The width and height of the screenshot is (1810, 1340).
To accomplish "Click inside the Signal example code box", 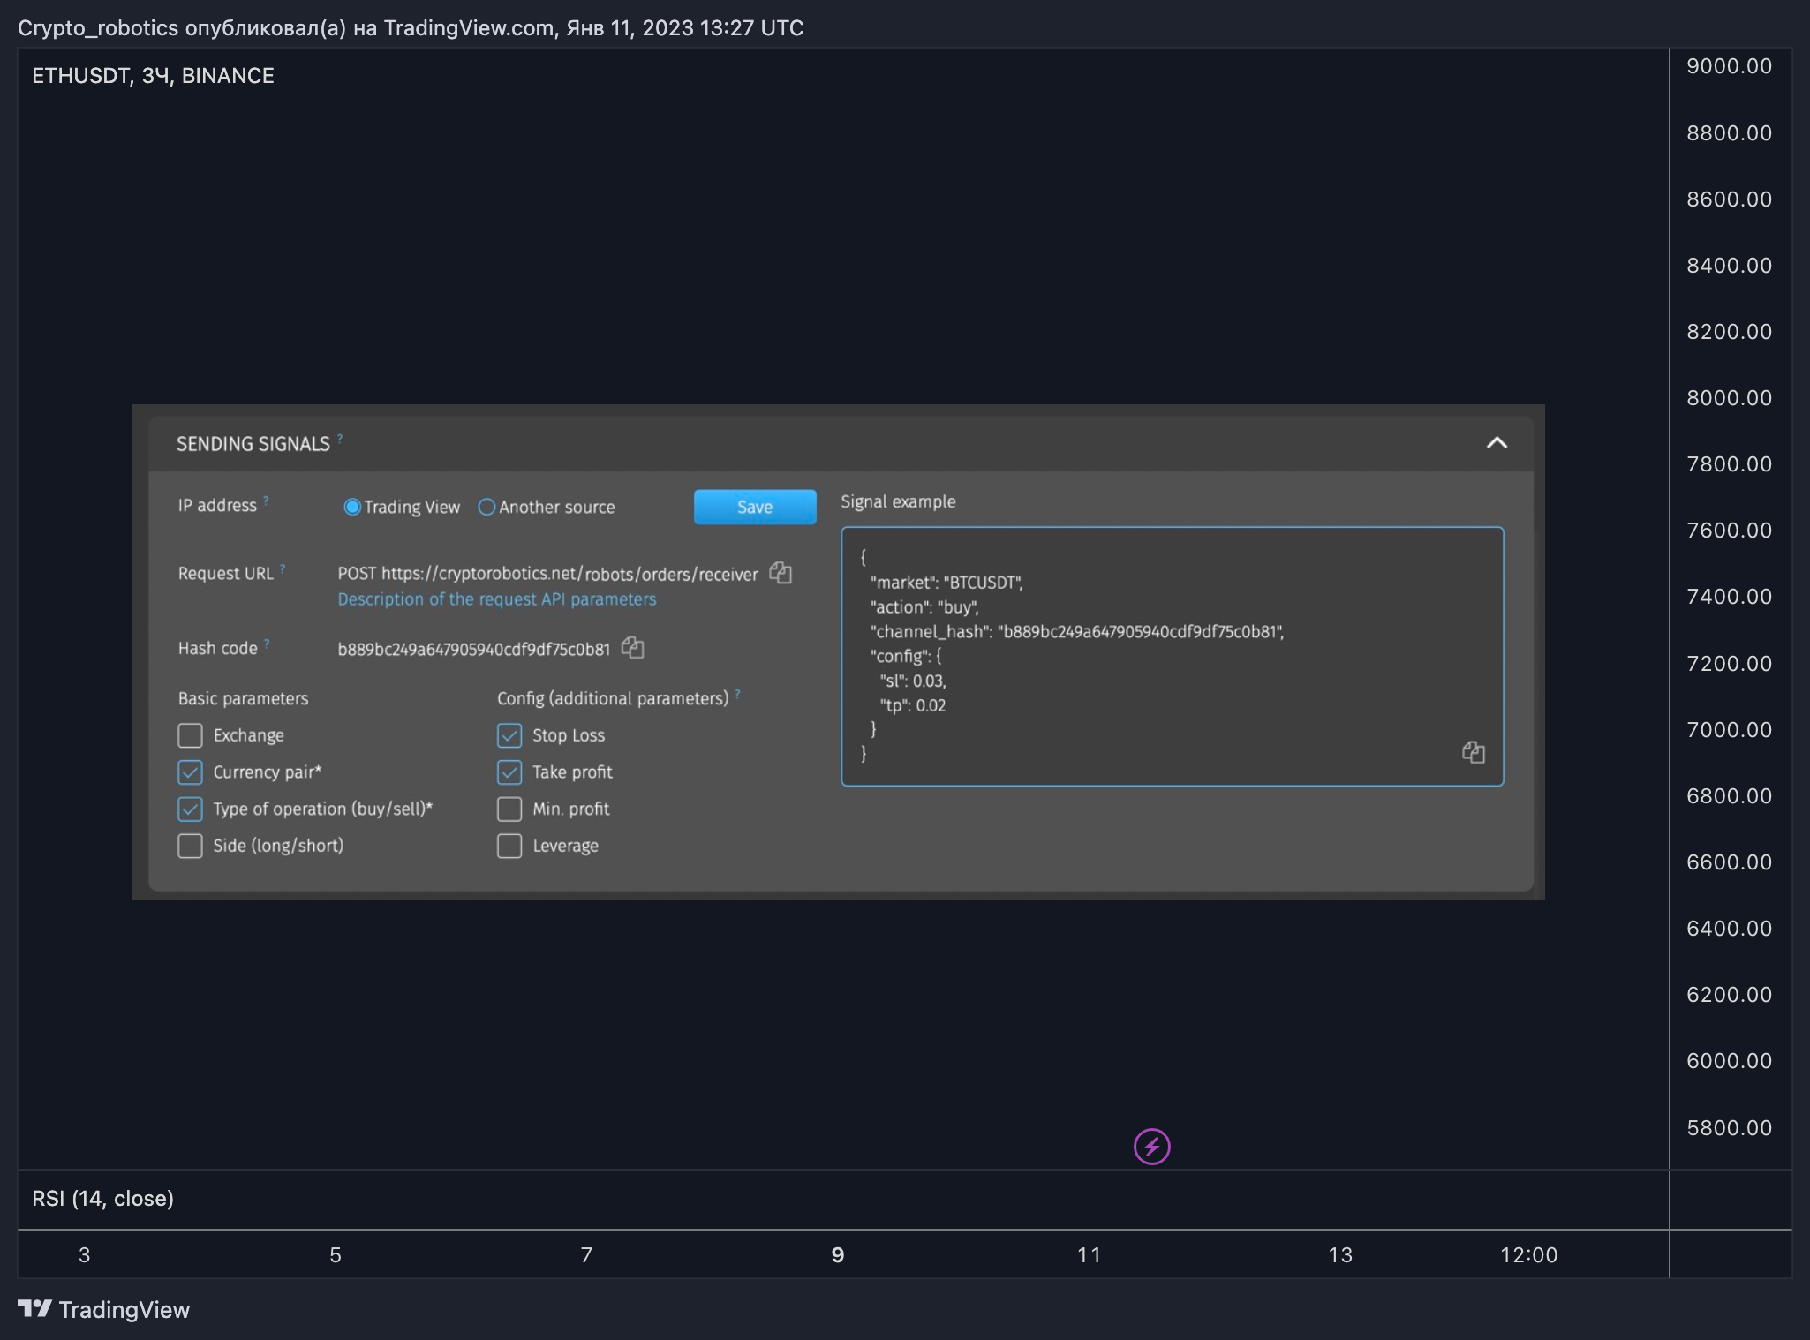I will pos(1173,656).
